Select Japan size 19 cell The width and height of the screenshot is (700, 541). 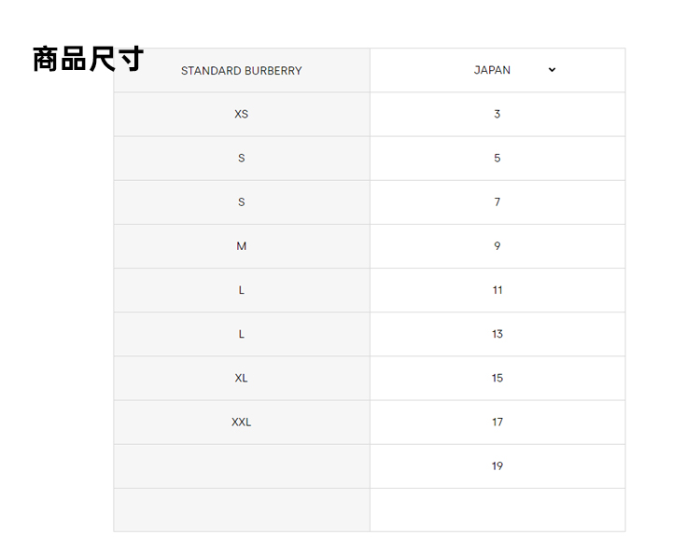497,465
